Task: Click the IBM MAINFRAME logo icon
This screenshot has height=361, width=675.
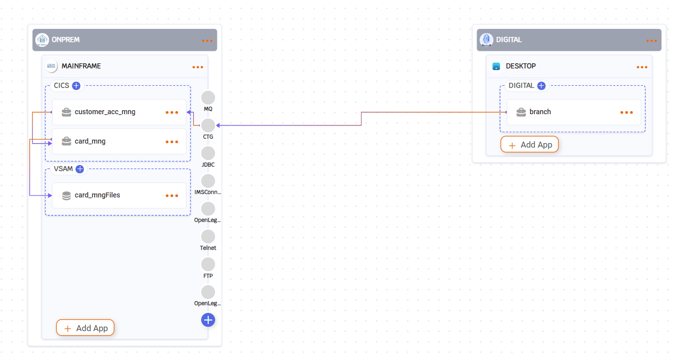Action: click(x=51, y=66)
